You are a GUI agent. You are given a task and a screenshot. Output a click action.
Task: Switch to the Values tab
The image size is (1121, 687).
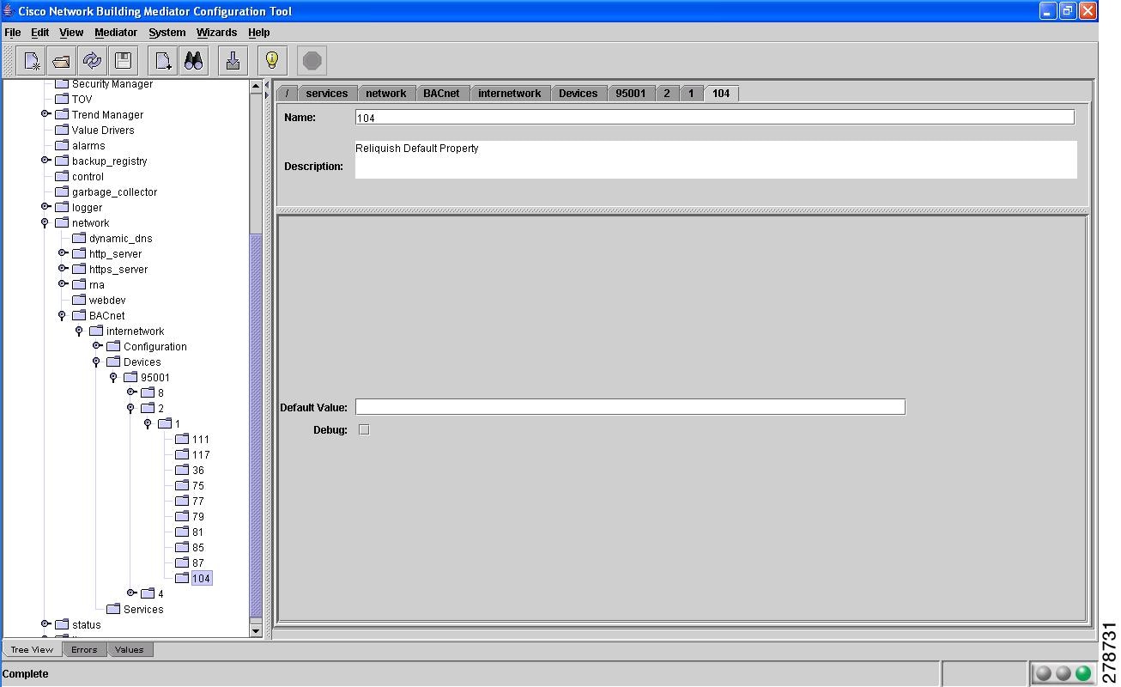pyautogui.click(x=130, y=650)
